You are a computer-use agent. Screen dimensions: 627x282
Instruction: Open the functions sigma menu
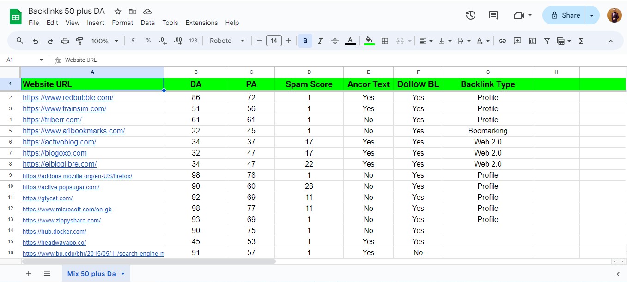(x=581, y=41)
